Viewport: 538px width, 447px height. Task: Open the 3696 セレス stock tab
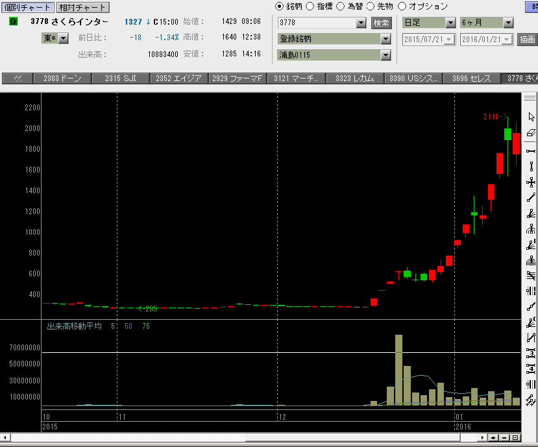[x=472, y=79]
